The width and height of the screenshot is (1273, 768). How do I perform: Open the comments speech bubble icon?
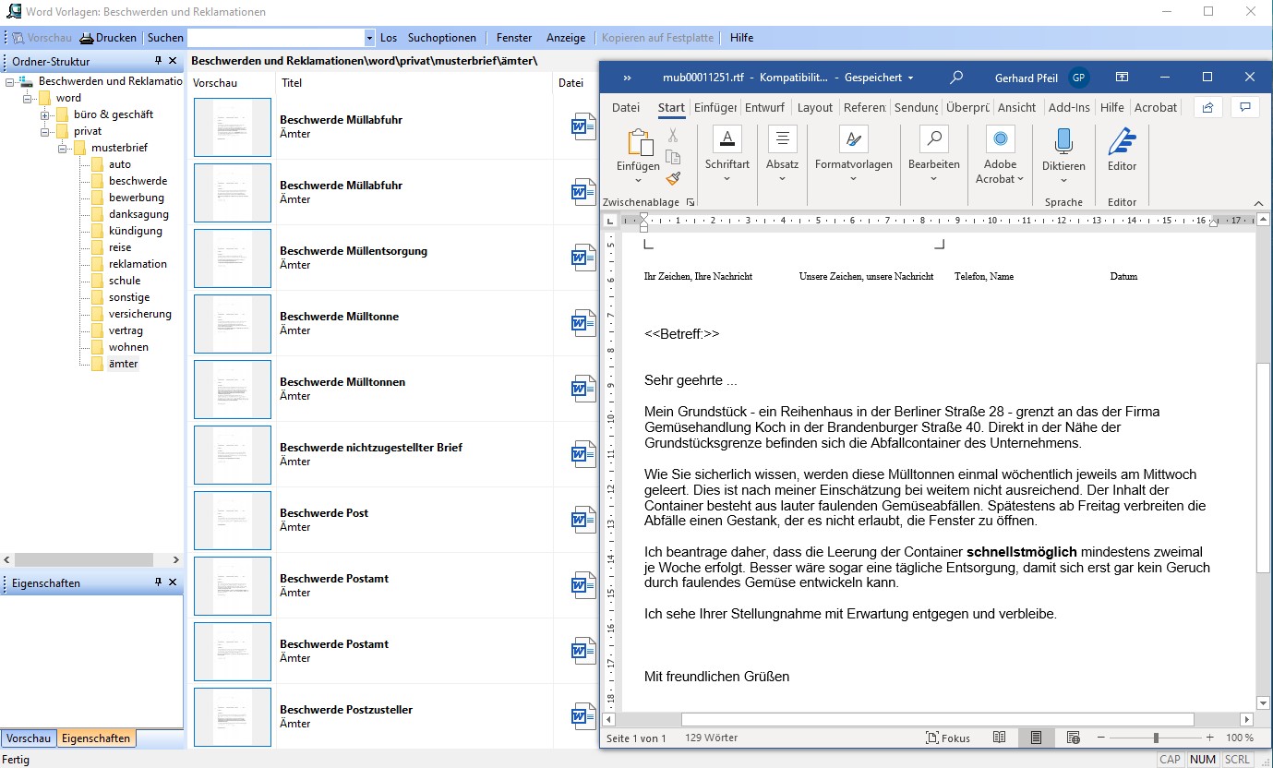pyautogui.click(x=1245, y=107)
